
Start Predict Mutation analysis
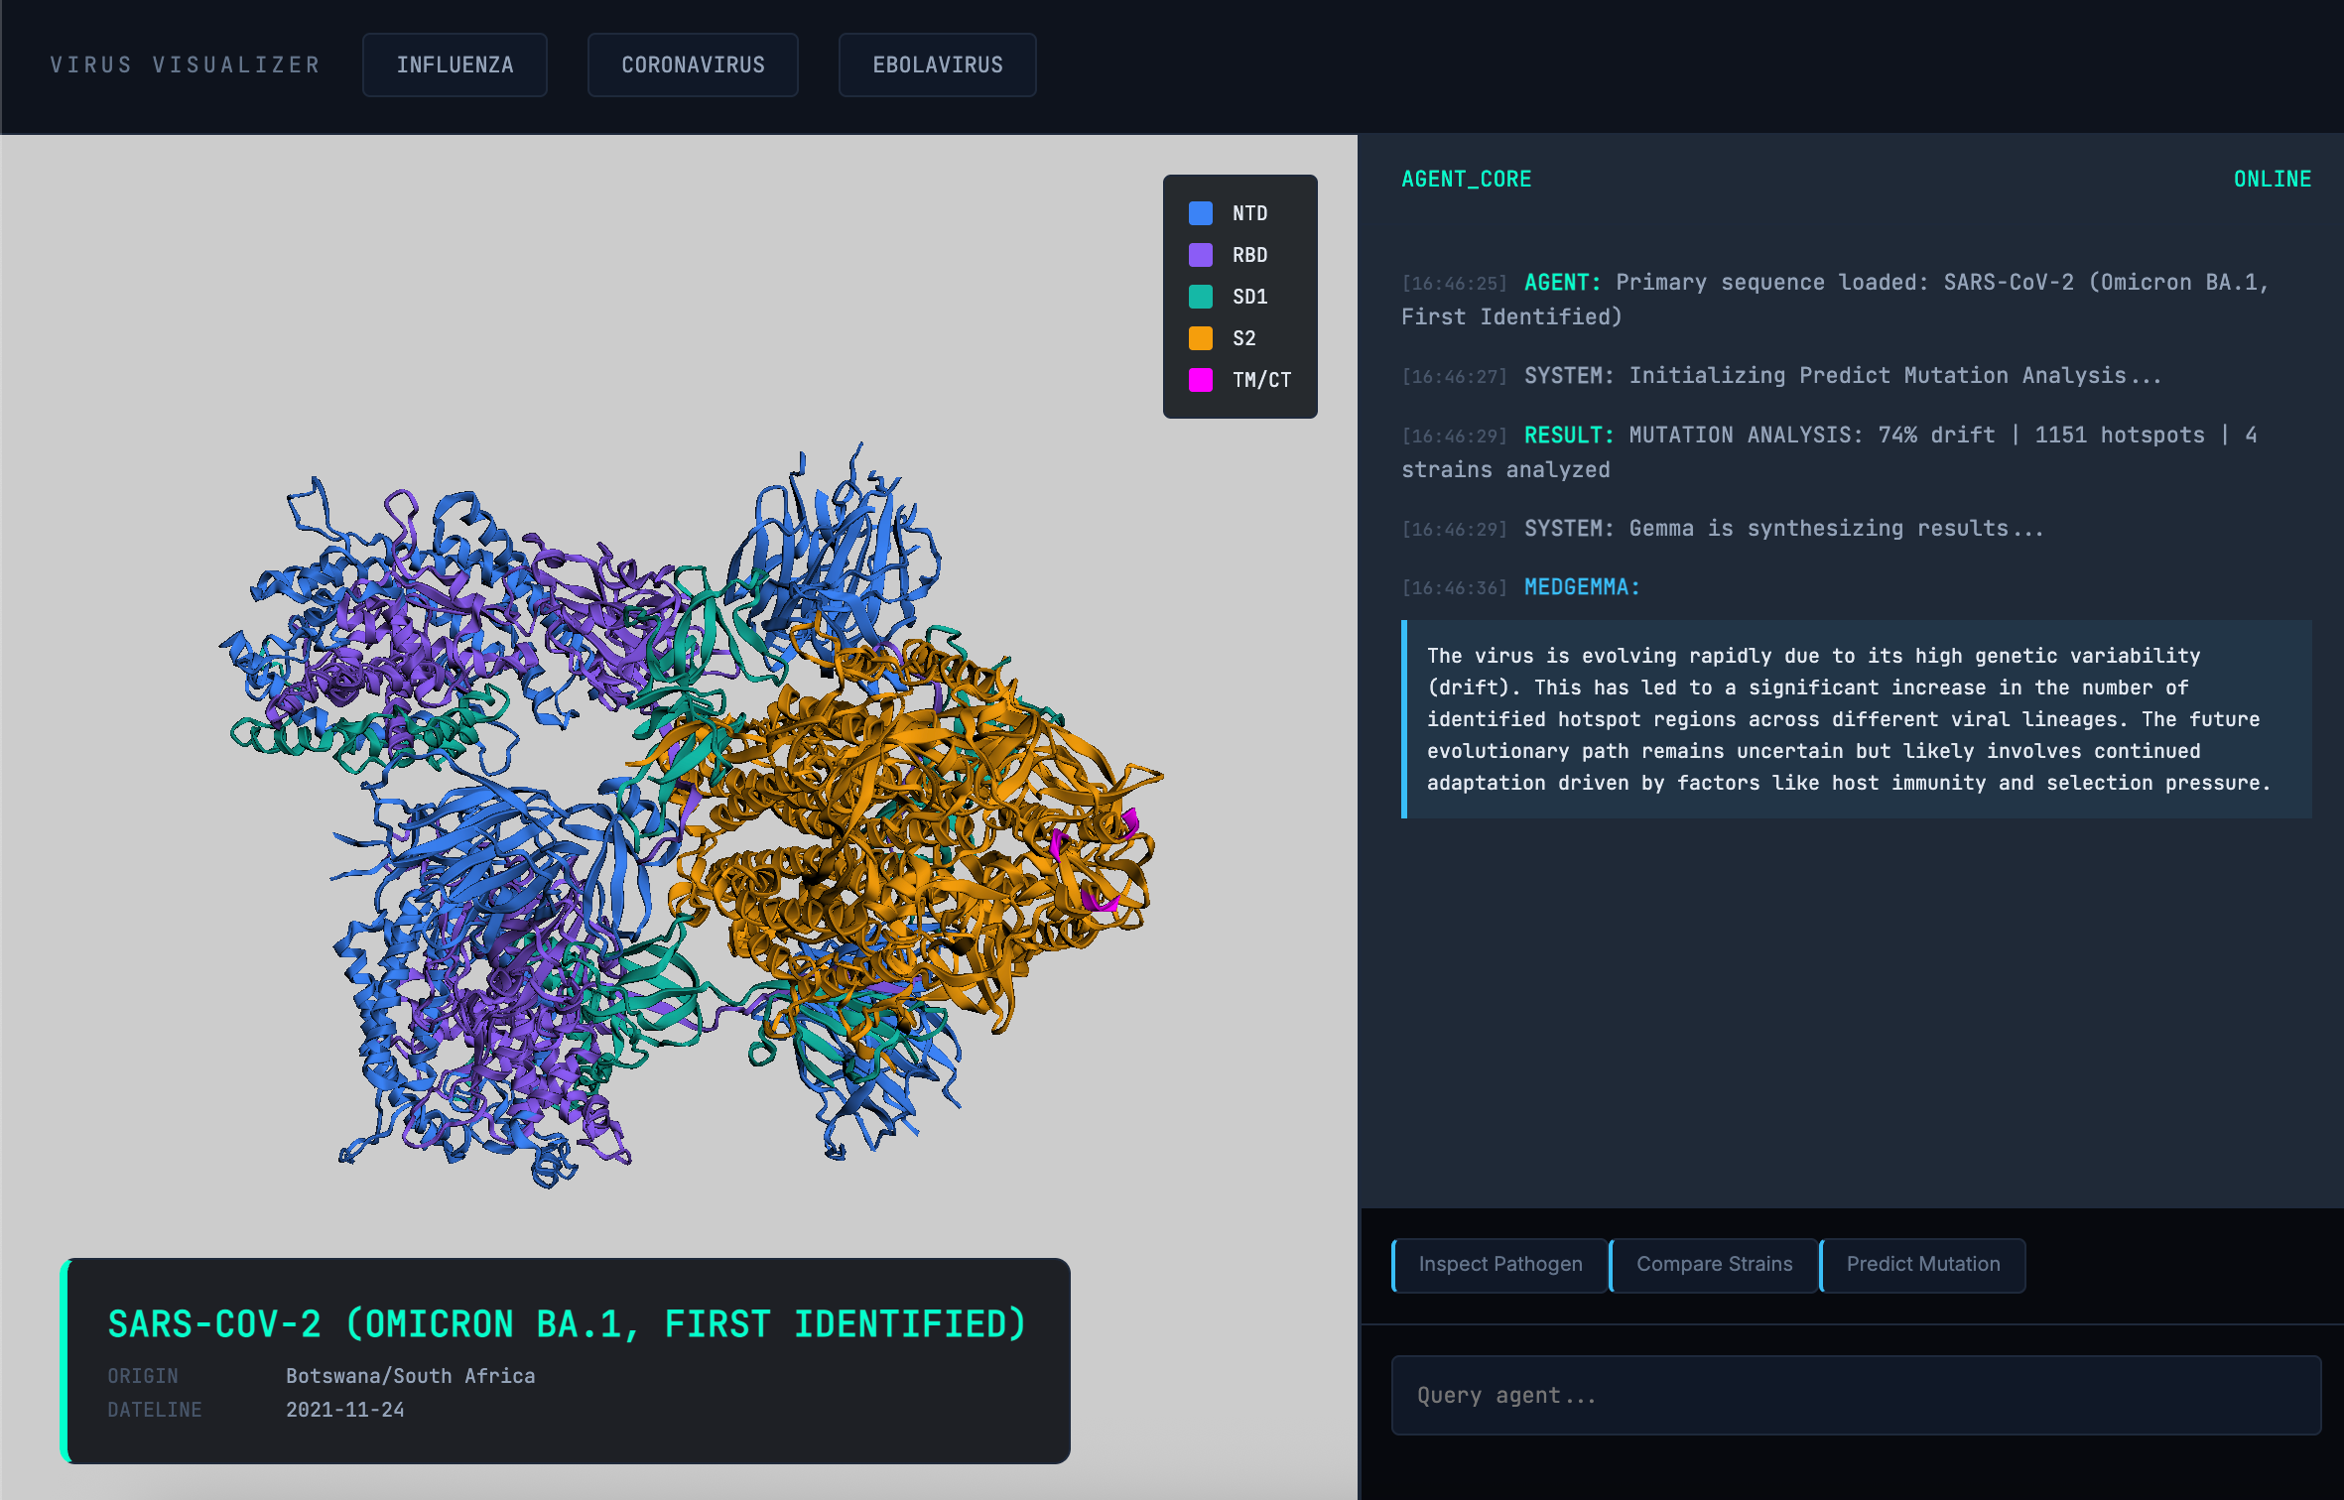click(1923, 1265)
